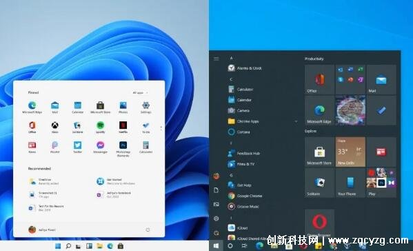Click the Windows 10 Start button on taskbar
This screenshot has width=413, height=251.
[216, 245]
